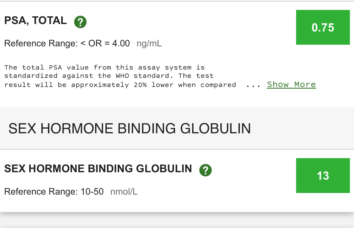Click the word GLOBULIN in the section header
Viewport: 354px width, 228px height.
tap(215, 129)
